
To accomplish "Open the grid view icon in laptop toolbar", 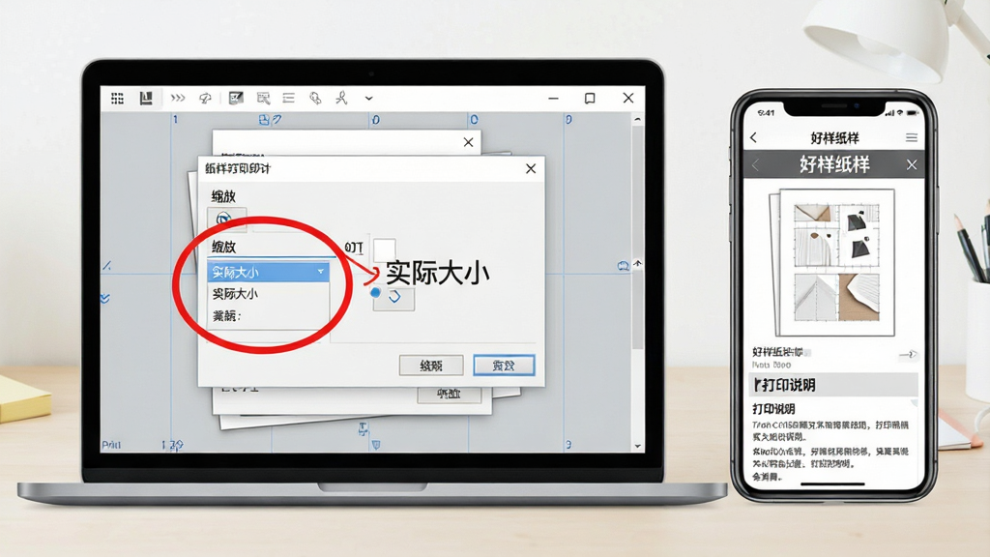I will point(117,98).
